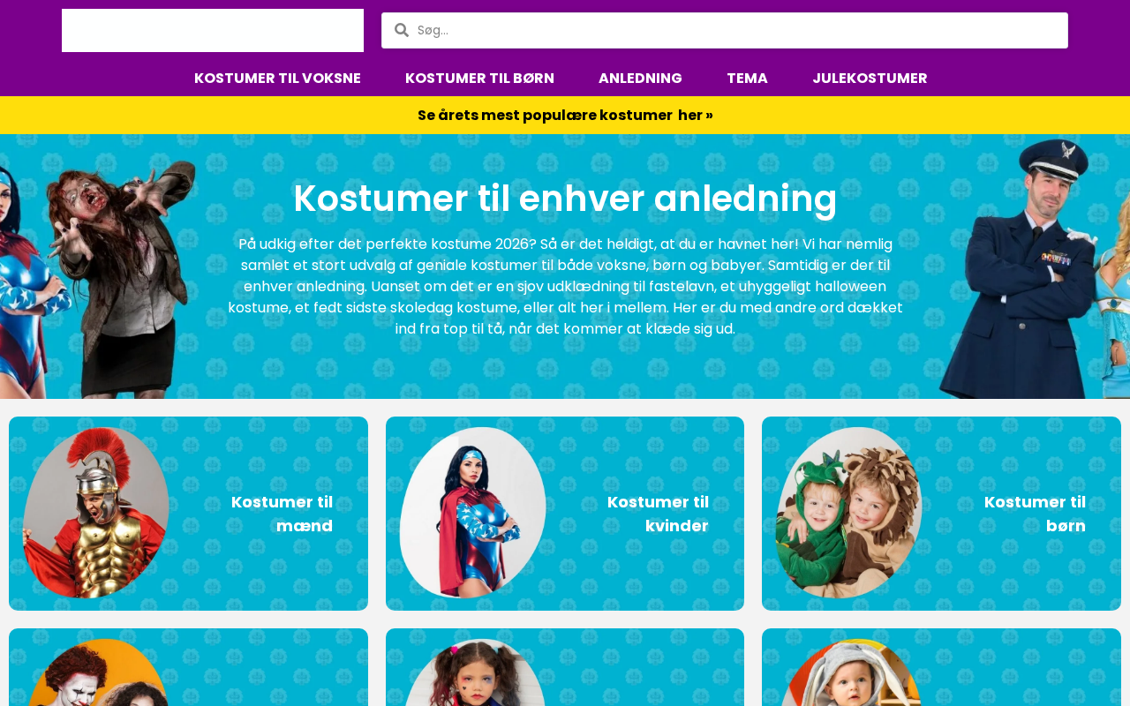Open Kostumer til voksne menu
Viewport: 1130px width, 706px height.
[x=277, y=78]
